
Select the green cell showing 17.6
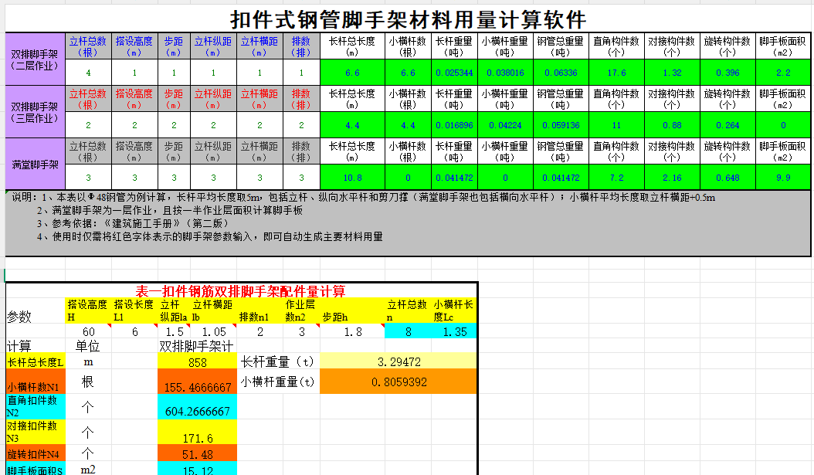click(x=616, y=72)
